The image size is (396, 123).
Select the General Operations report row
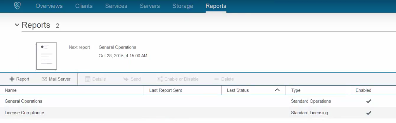click(x=198, y=101)
